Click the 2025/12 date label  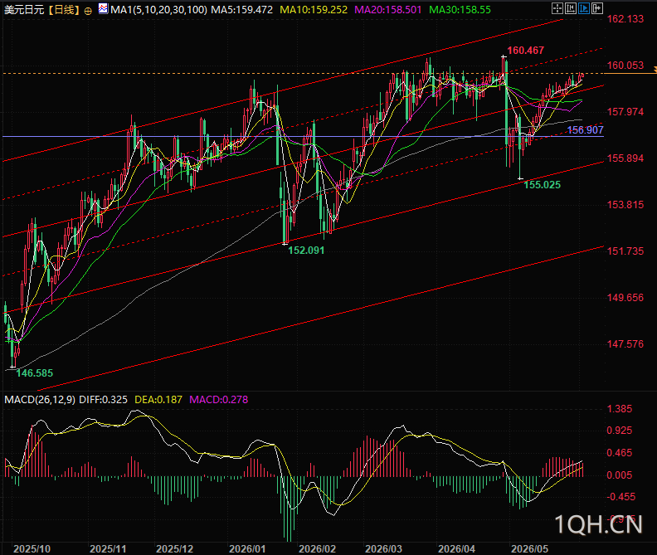click(175, 548)
